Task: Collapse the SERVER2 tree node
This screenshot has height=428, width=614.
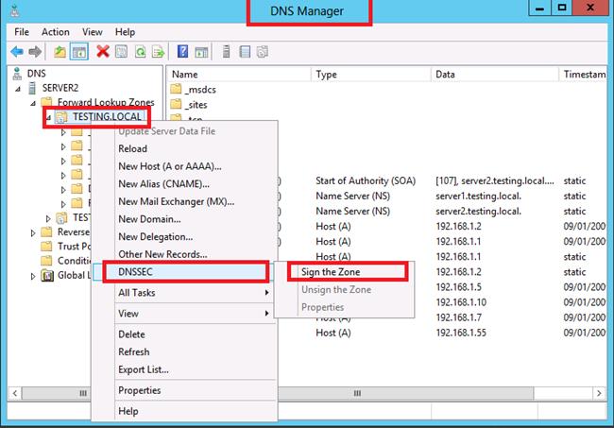Action: pos(18,89)
